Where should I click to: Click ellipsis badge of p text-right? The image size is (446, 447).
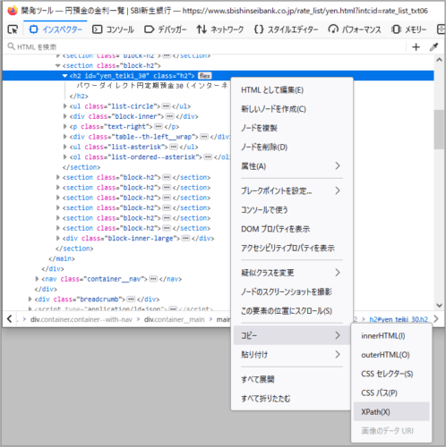tap(159, 126)
